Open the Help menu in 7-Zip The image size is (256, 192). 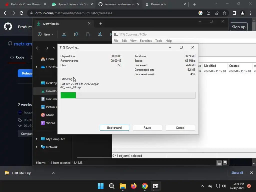pos(168,41)
